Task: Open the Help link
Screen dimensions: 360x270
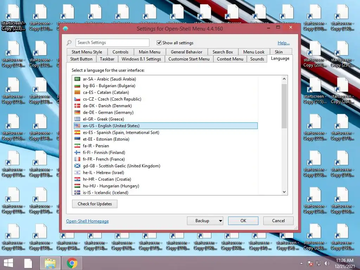Action: (x=284, y=43)
